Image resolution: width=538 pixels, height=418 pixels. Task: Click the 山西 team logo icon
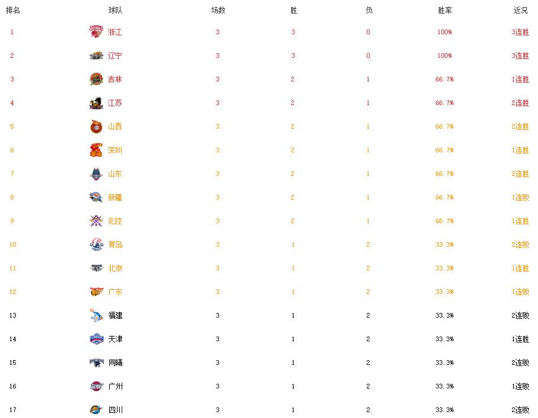click(96, 126)
